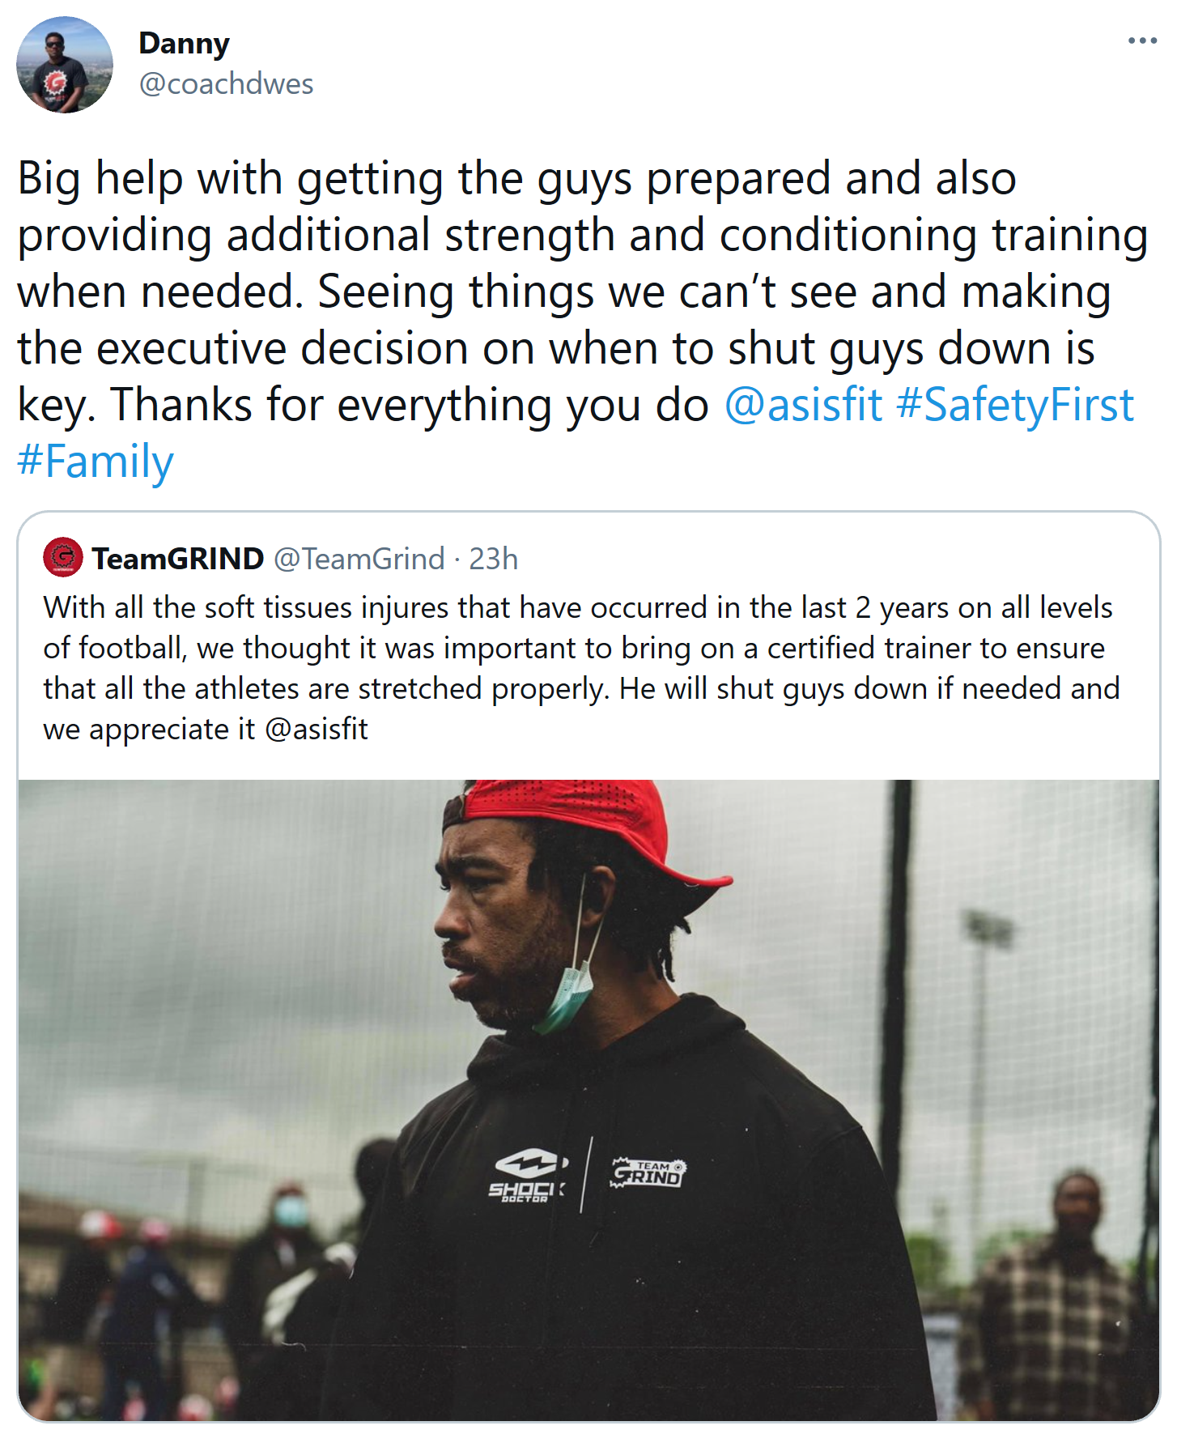Open the quoted tweet text body
1194x1447 pixels.
click(x=581, y=668)
